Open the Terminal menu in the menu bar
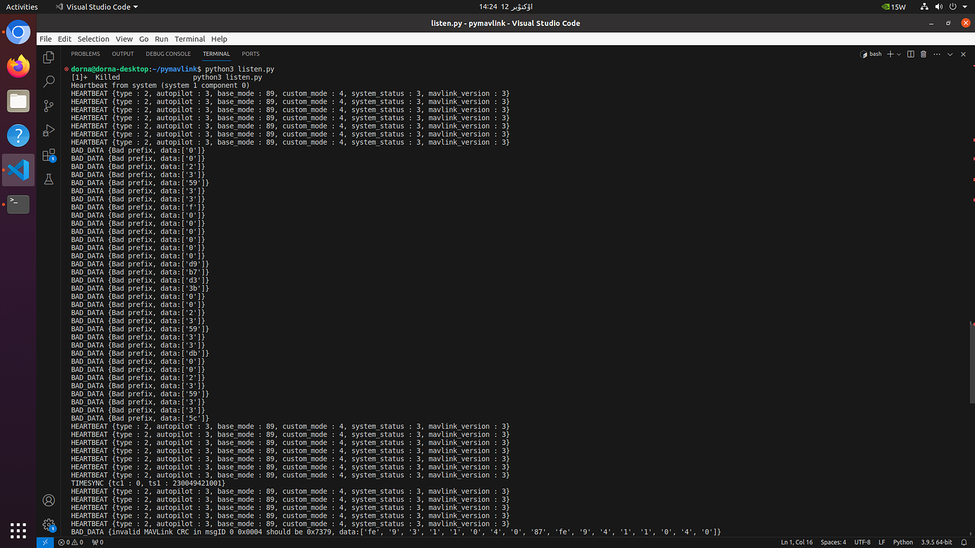This screenshot has height=548, width=975. coord(189,39)
